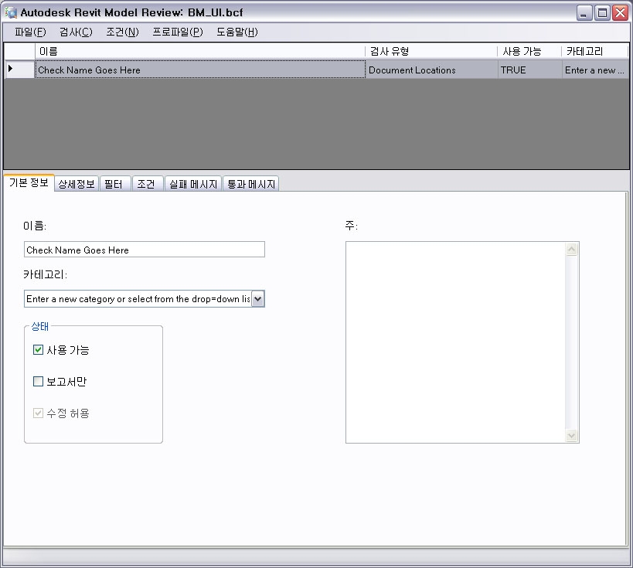Click the category combo box text
Image resolution: width=633 pixels, height=568 pixels.
(138, 299)
